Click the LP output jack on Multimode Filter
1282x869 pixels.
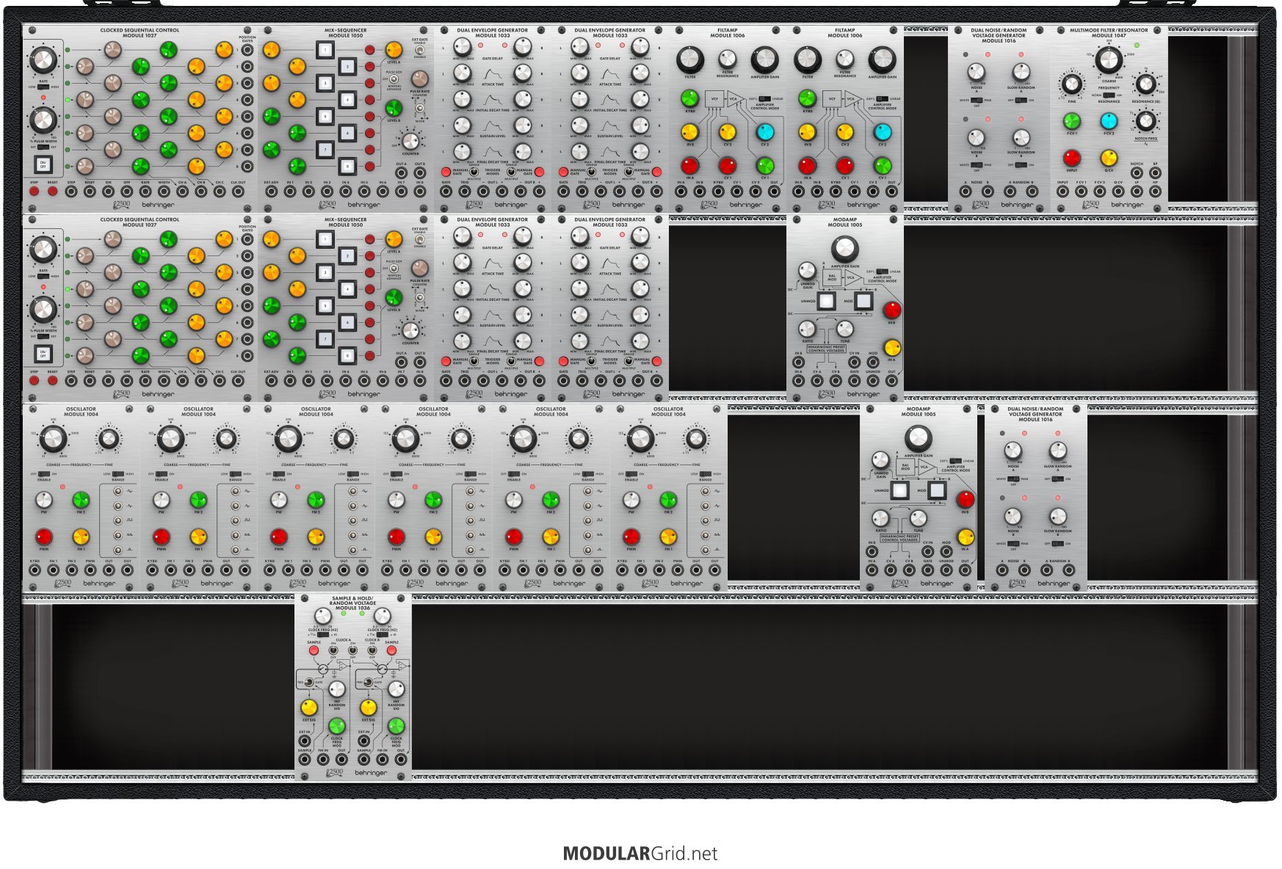pyautogui.click(x=1137, y=192)
